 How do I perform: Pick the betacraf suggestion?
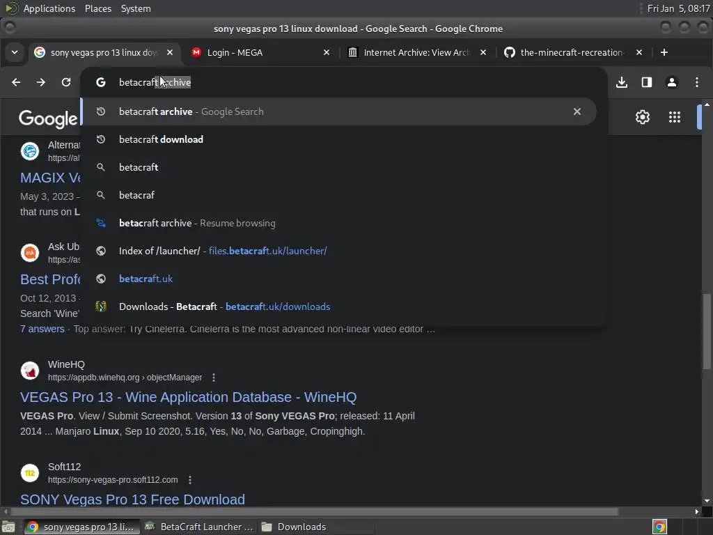pyautogui.click(x=339, y=195)
